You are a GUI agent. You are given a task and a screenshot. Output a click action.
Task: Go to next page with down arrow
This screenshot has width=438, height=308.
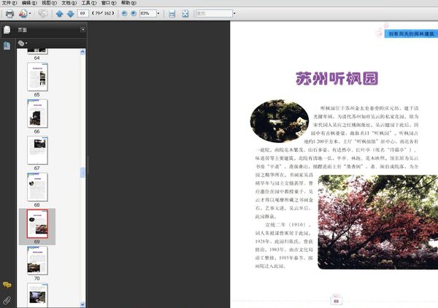click(70, 13)
